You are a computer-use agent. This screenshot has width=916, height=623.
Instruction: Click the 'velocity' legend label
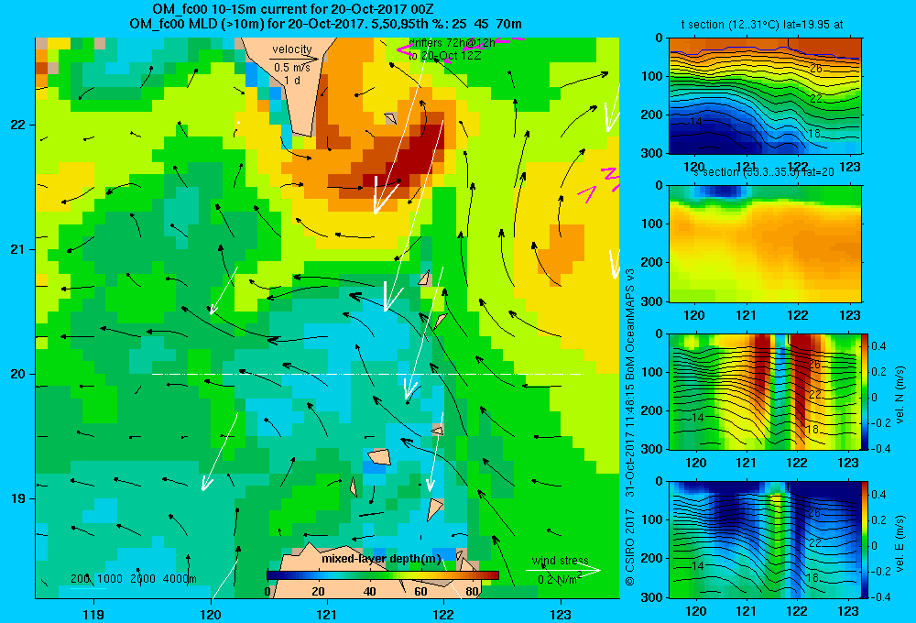coord(292,49)
